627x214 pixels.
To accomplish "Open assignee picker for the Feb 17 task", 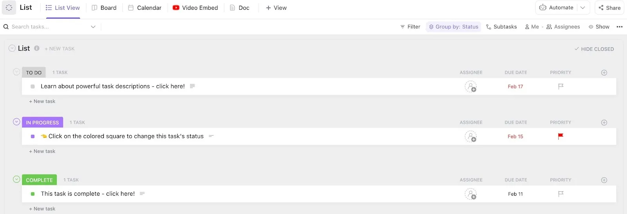I will (x=471, y=86).
